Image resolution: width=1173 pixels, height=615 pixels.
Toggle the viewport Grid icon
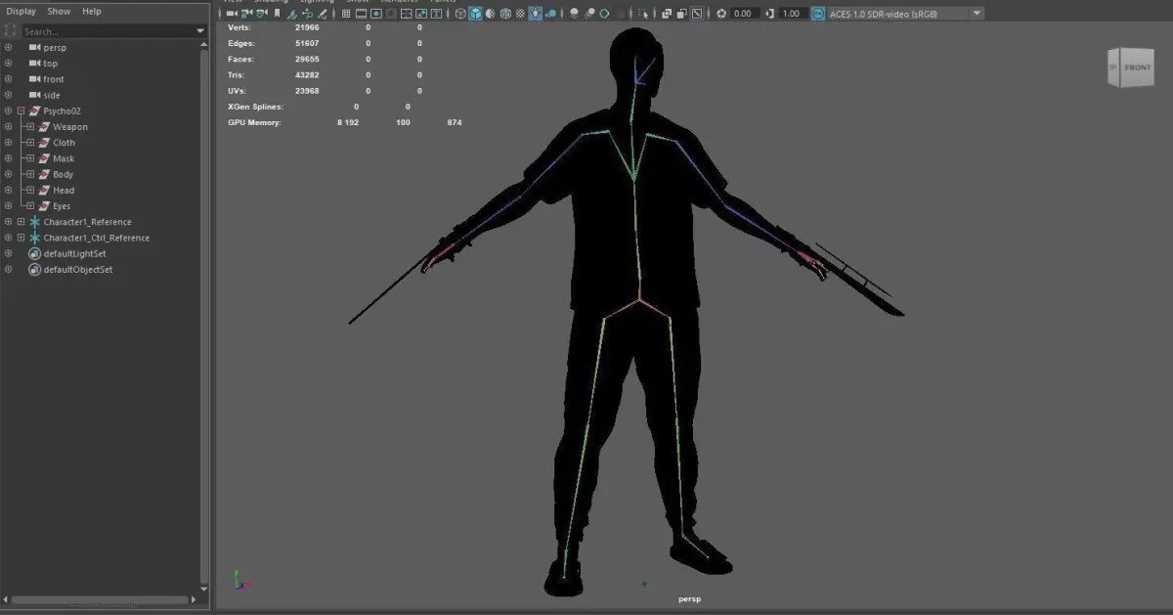pos(346,14)
